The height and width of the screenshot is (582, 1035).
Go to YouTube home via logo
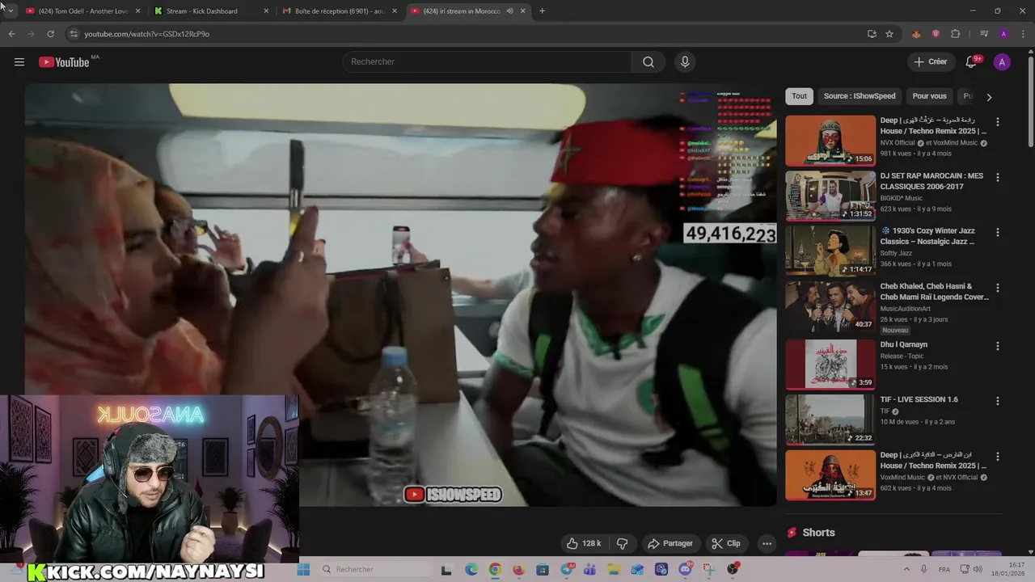pos(64,62)
